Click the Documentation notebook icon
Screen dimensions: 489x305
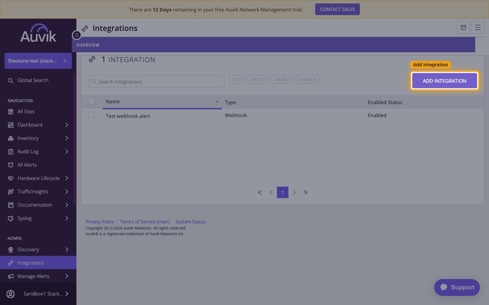[11, 205]
